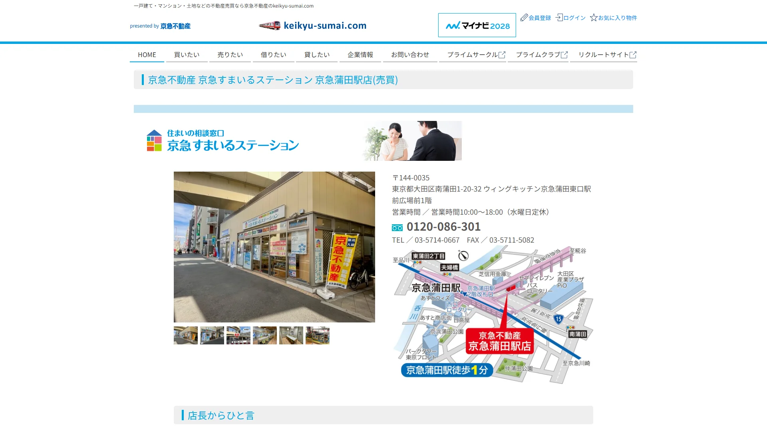Open the 企業情報 menu
This screenshot has width=767, height=431.
click(x=360, y=55)
